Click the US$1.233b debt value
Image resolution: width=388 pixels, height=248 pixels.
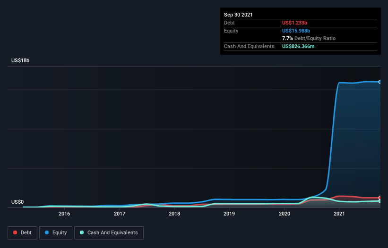click(294, 23)
